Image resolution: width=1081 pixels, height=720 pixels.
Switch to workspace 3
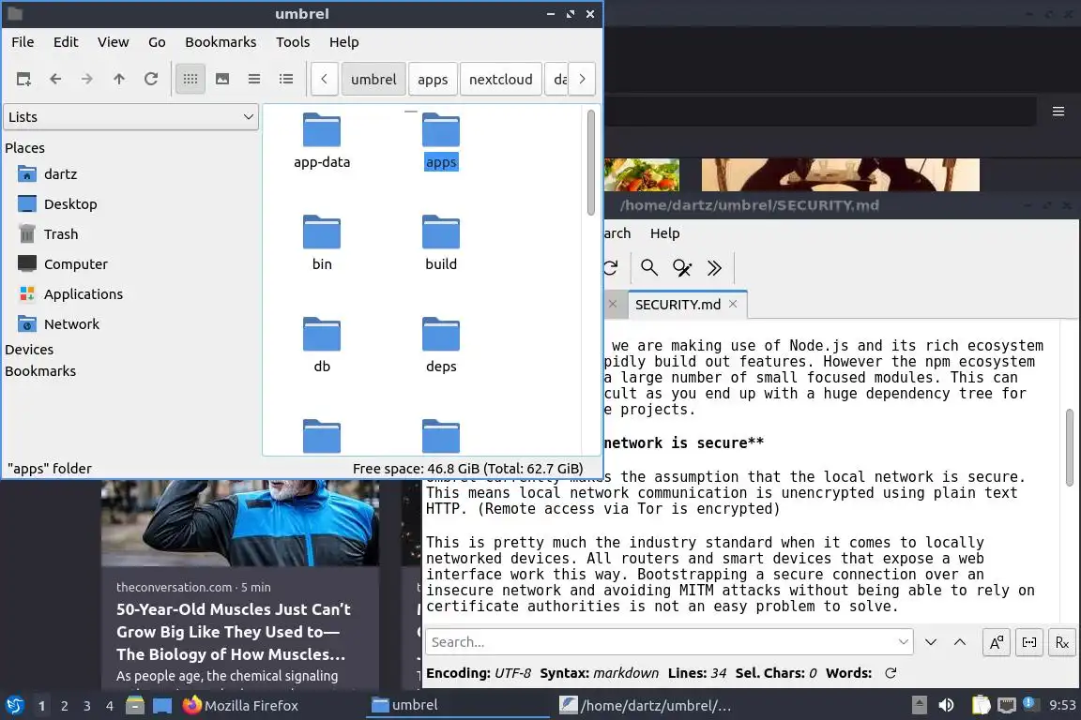point(87,706)
